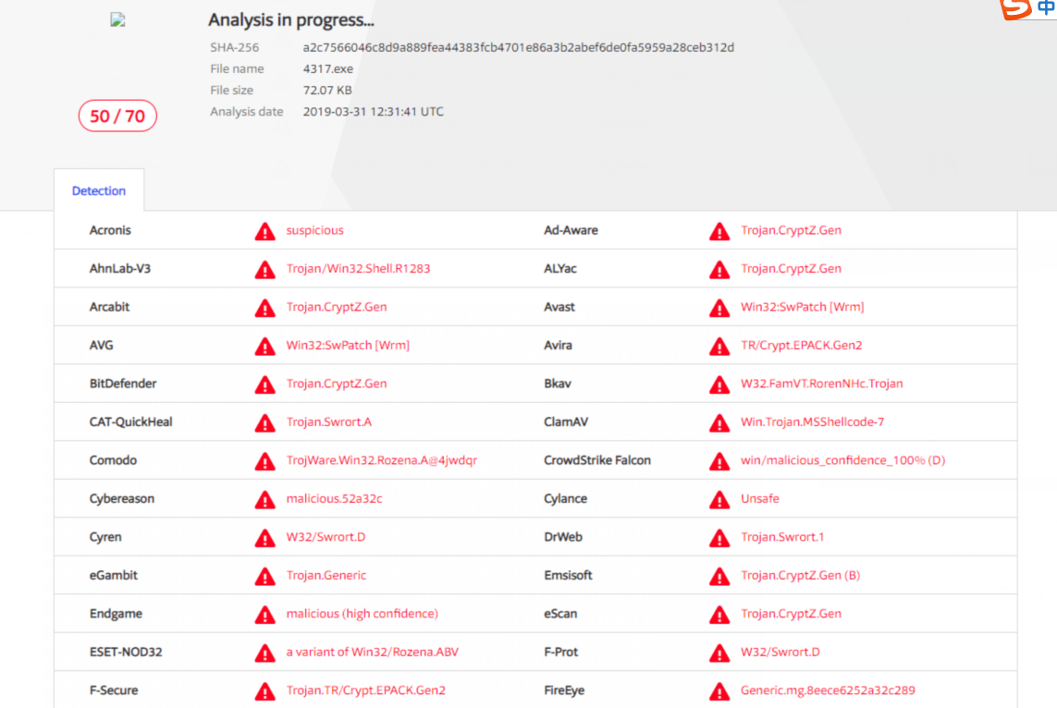Viewport: 1057px width, 708px height.
Task: Click the warning triangle for Cyren
Action: (x=264, y=538)
